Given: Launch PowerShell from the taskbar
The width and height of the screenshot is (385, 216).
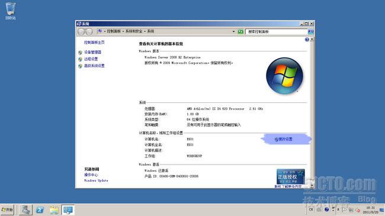Looking at the screenshot, I should 40,210.
